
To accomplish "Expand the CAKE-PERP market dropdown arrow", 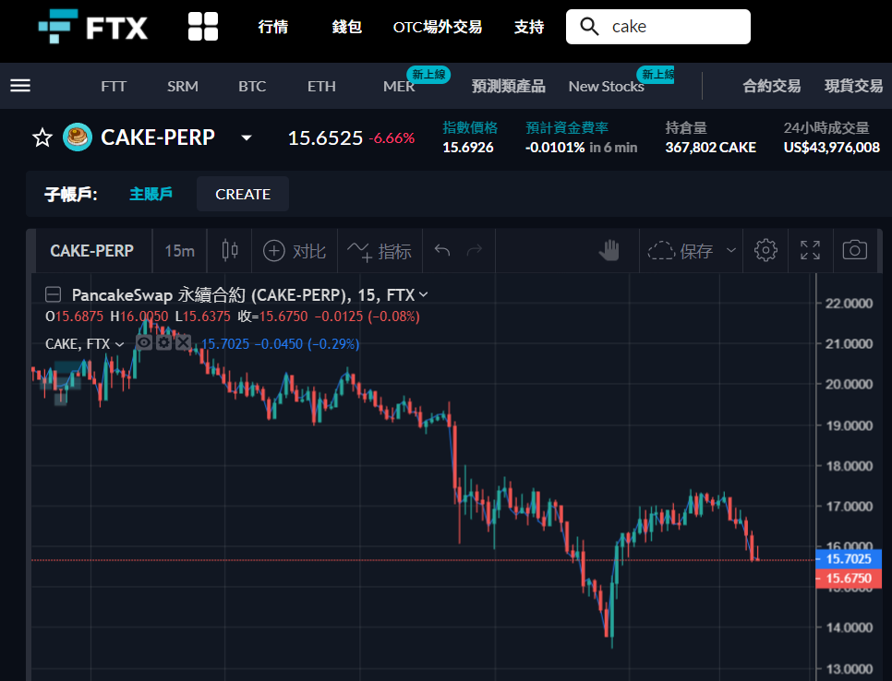I will [x=247, y=137].
